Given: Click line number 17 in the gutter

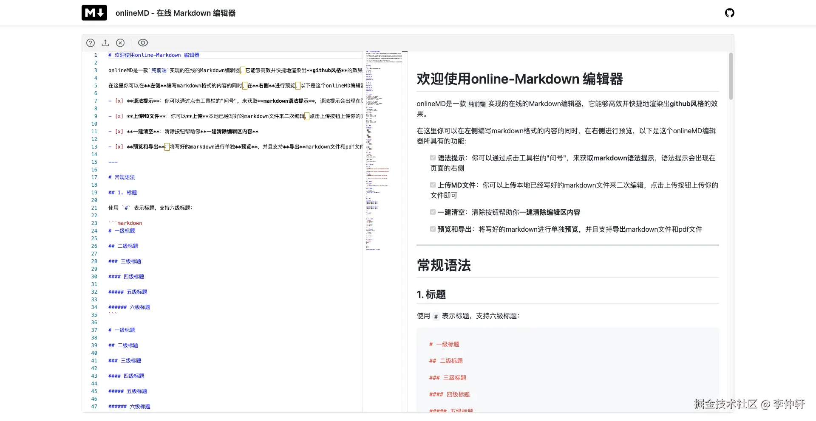Looking at the screenshot, I should tap(94, 177).
